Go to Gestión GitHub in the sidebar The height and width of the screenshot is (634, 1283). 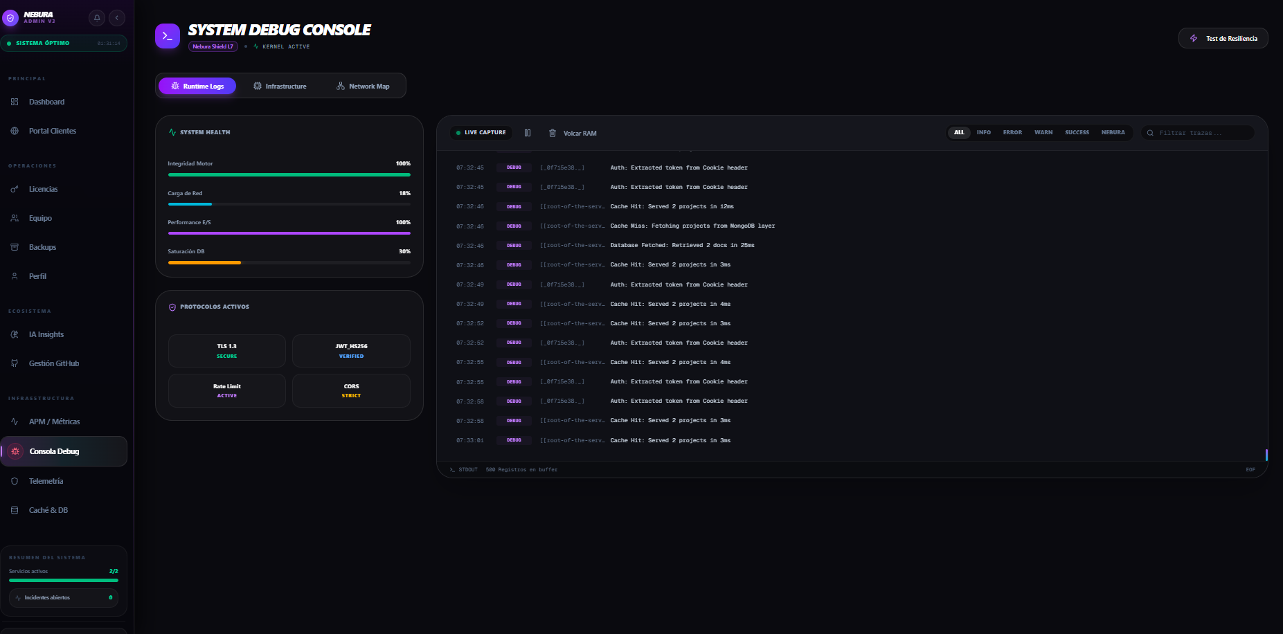tap(53, 363)
